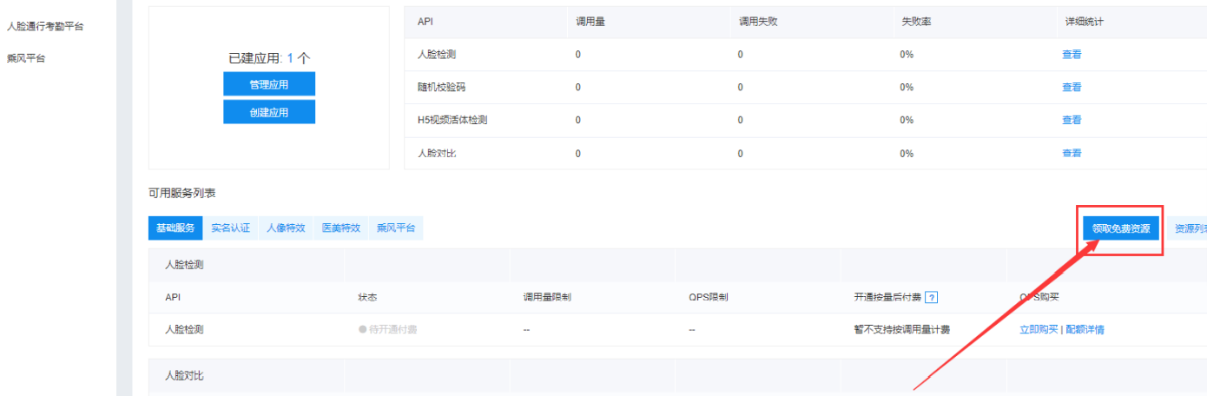The width and height of the screenshot is (1207, 396).
Task: View detailed stats for 人脸检测 API
Action: click(x=1072, y=54)
